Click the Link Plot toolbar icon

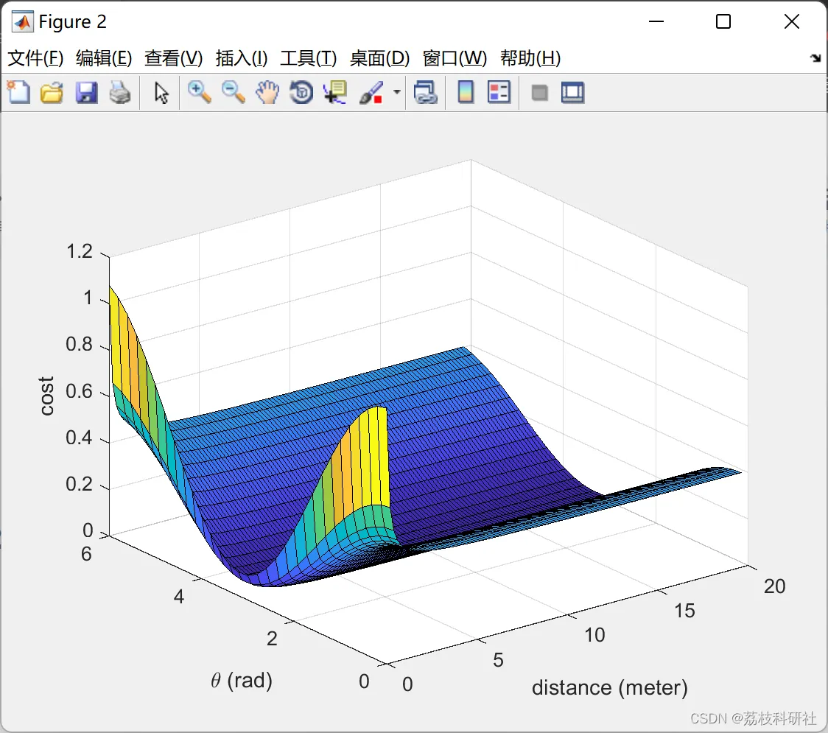pos(426,92)
